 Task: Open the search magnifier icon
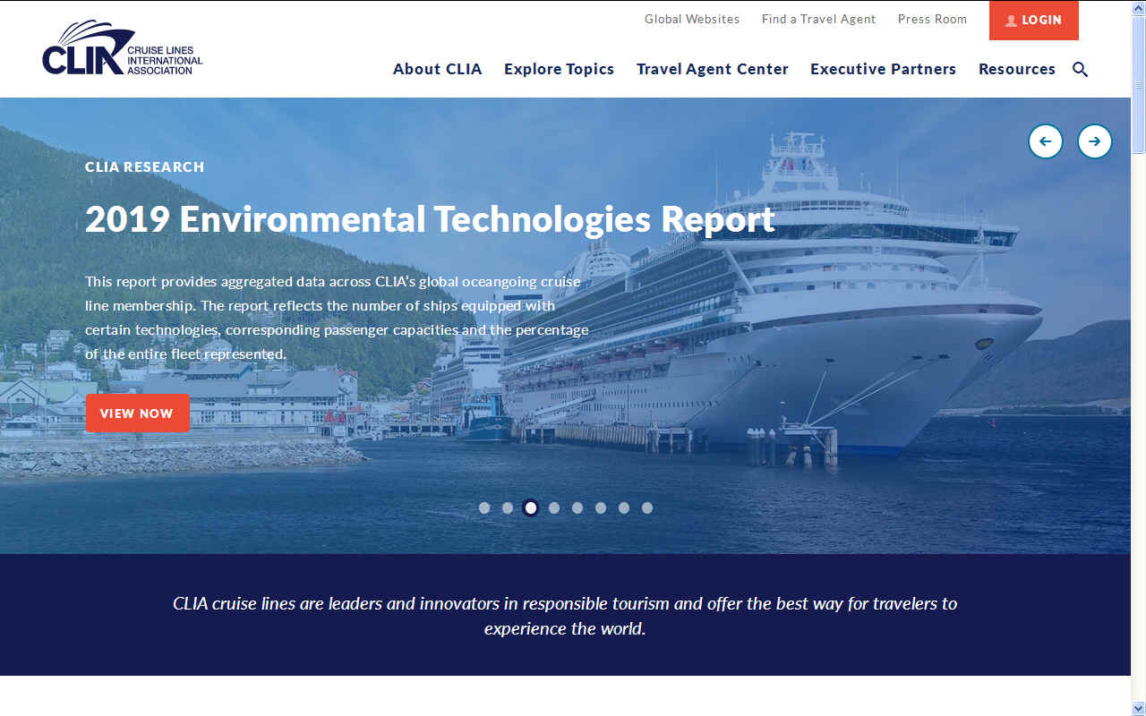[x=1080, y=70]
